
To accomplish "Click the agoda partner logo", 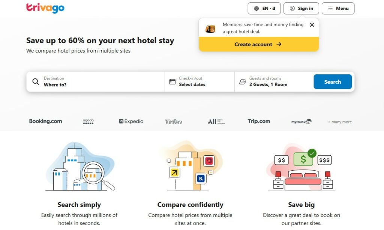I will pos(88,121).
